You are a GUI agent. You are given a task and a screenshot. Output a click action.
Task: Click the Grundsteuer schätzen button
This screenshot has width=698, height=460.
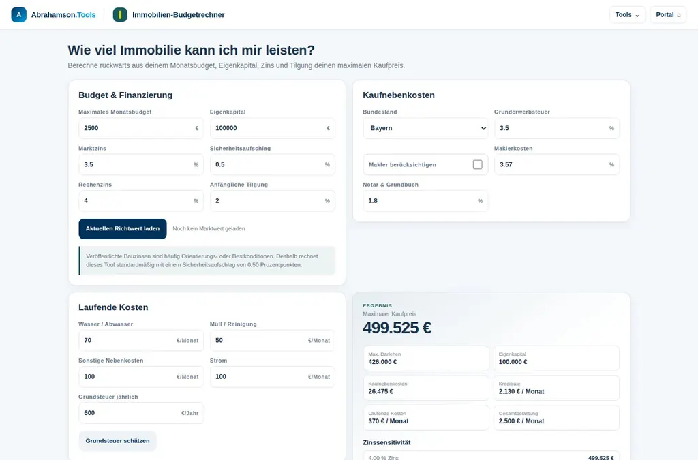(x=117, y=441)
